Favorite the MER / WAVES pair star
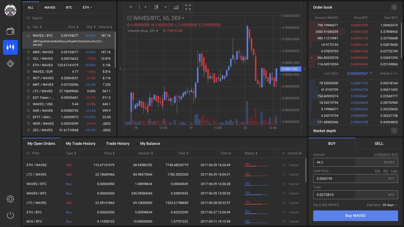Viewport: 404px width, 227px height. pos(29,52)
